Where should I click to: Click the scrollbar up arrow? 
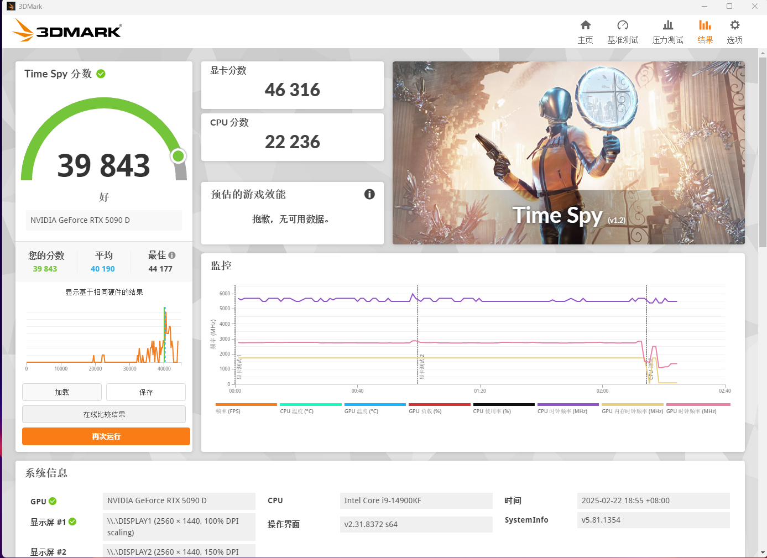[x=763, y=53]
